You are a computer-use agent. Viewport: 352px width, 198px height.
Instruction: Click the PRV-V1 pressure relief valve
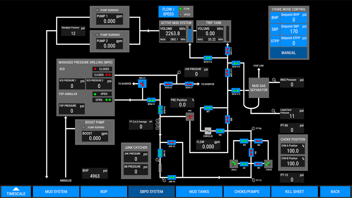pos(142,83)
